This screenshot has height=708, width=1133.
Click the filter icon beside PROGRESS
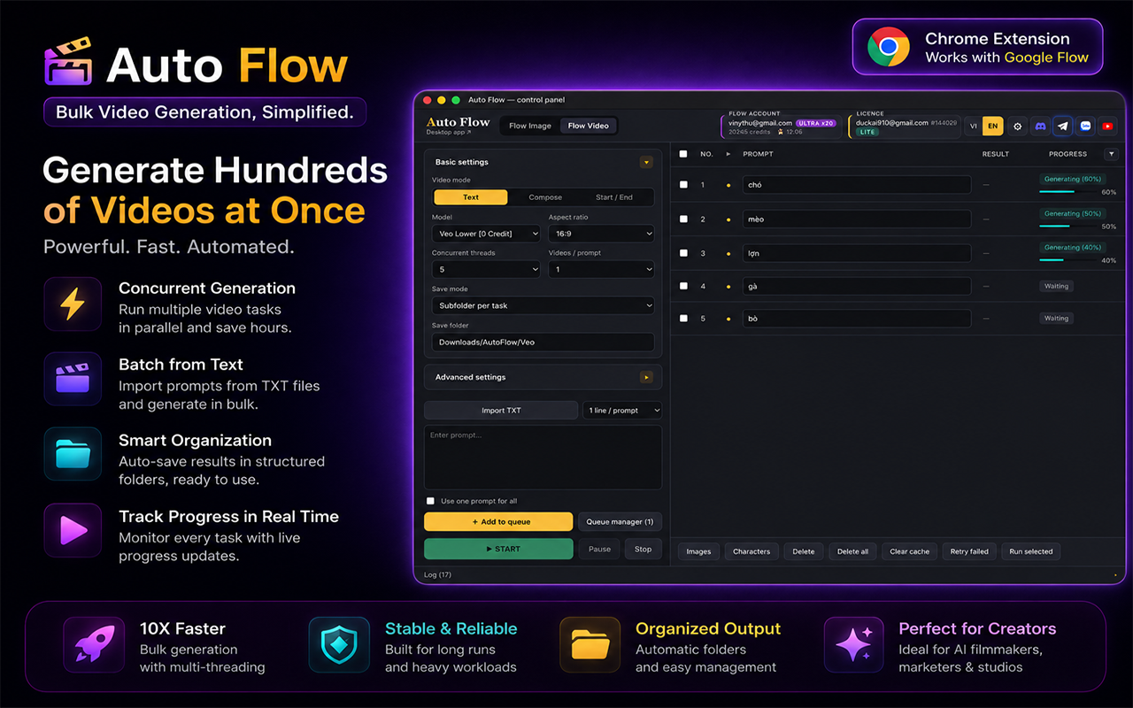tap(1112, 154)
